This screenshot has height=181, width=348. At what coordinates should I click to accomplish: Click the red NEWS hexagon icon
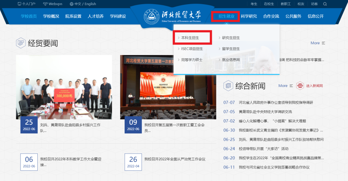click(x=300, y=86)
